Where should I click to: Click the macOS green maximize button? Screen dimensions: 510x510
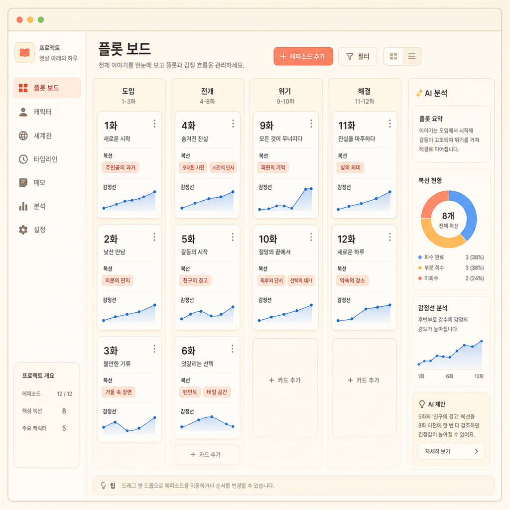(41, 19)
